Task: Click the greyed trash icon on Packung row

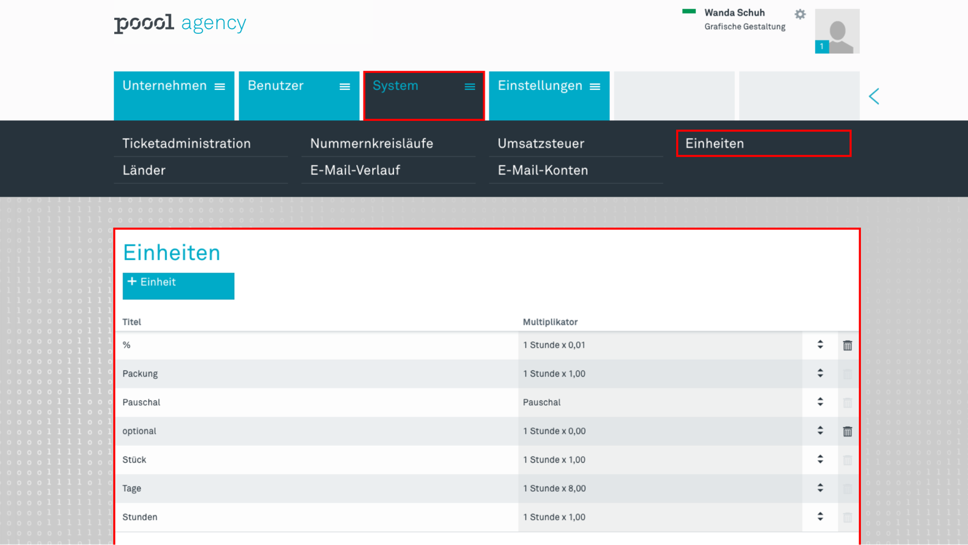Action: (847, 374)
